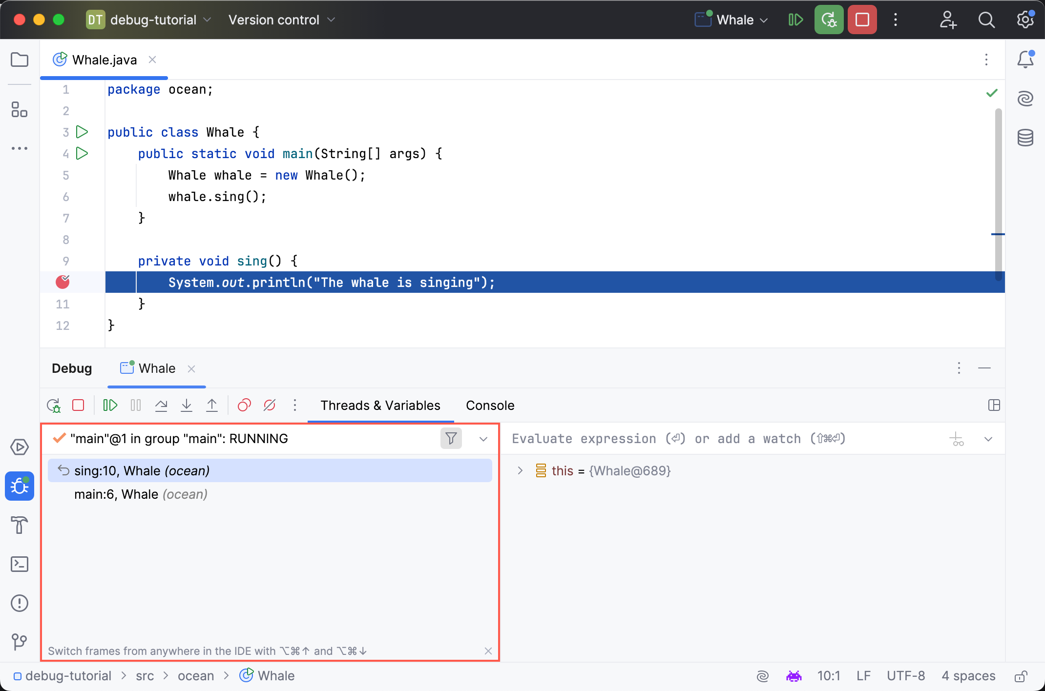Expand the this variable entry

pyautogui.click(x=520, y=470)
